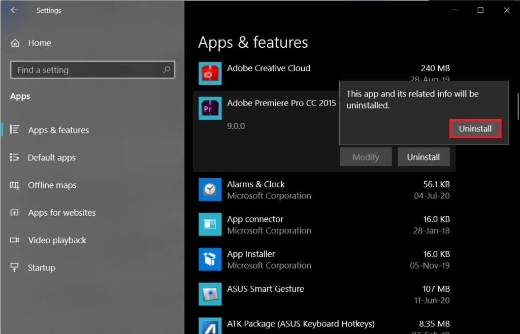Open the Startup section
This screenshot has width=520, height=334.
pyautogui.click(x=42, y=268)
